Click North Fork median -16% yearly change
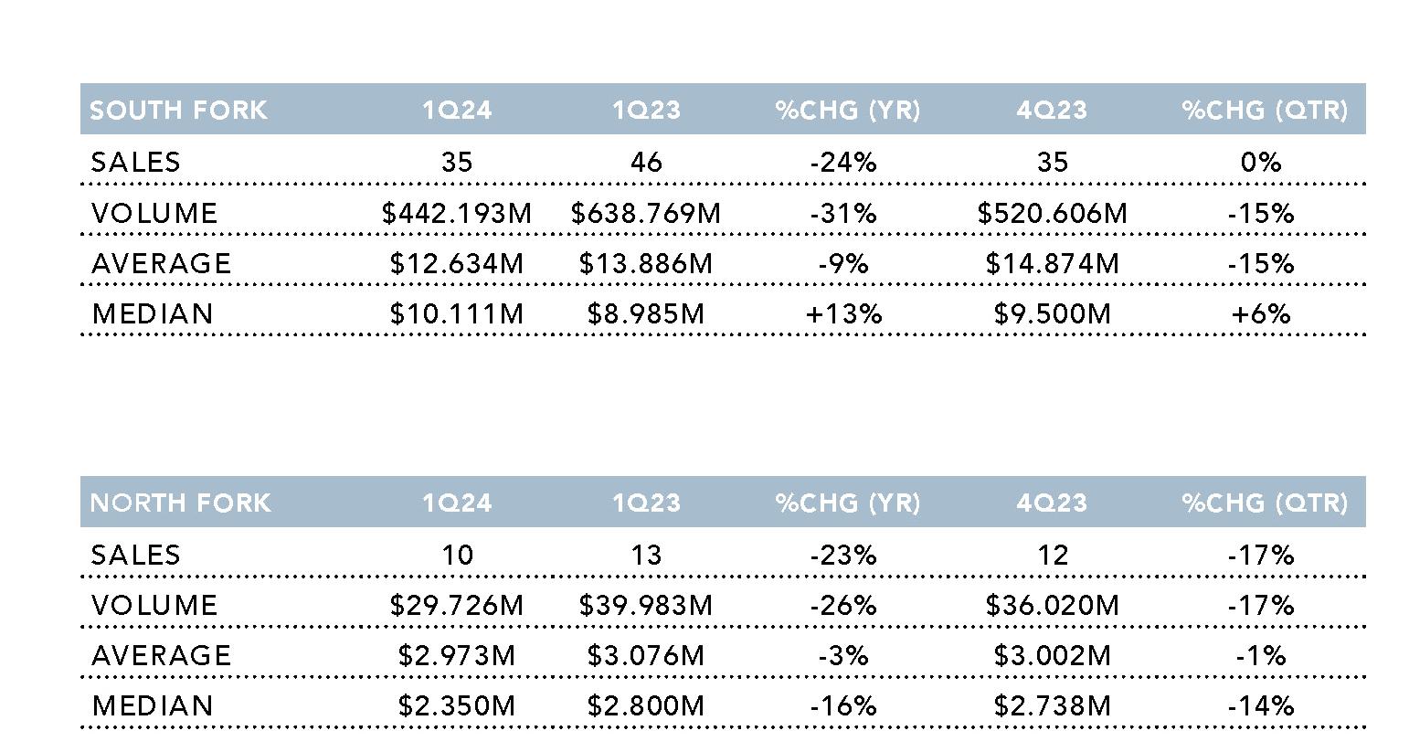Image resolution: width=1409 pixels, height=752 pixels. [843, 706]
